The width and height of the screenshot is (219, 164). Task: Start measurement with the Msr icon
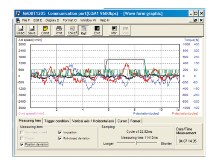point(114,30)
